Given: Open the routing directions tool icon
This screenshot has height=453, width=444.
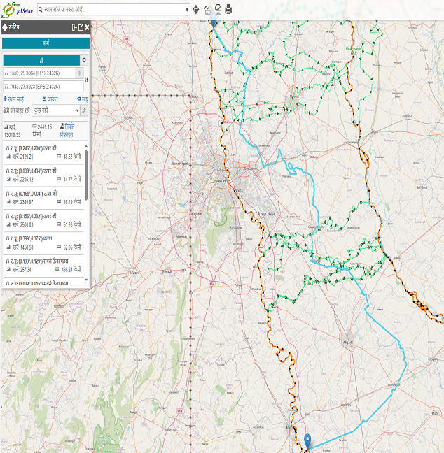Looking at the screenshot, I should 195,10.
